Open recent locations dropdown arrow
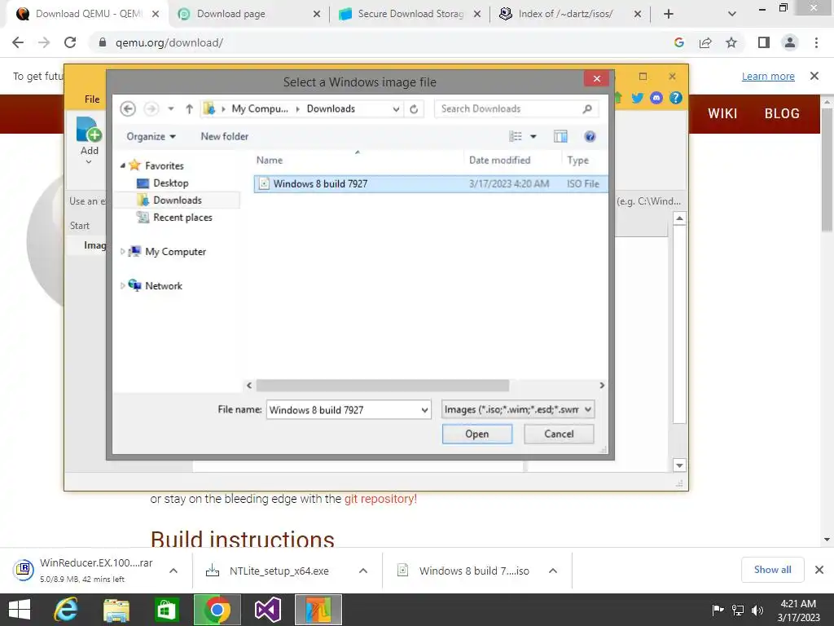This screenshot has width=834, height=626. click(x=171, y=109)
